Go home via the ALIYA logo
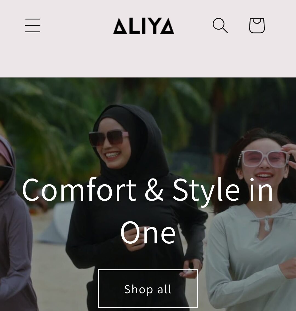The width and height of the screenshot is (296, 311). (144, 26)
